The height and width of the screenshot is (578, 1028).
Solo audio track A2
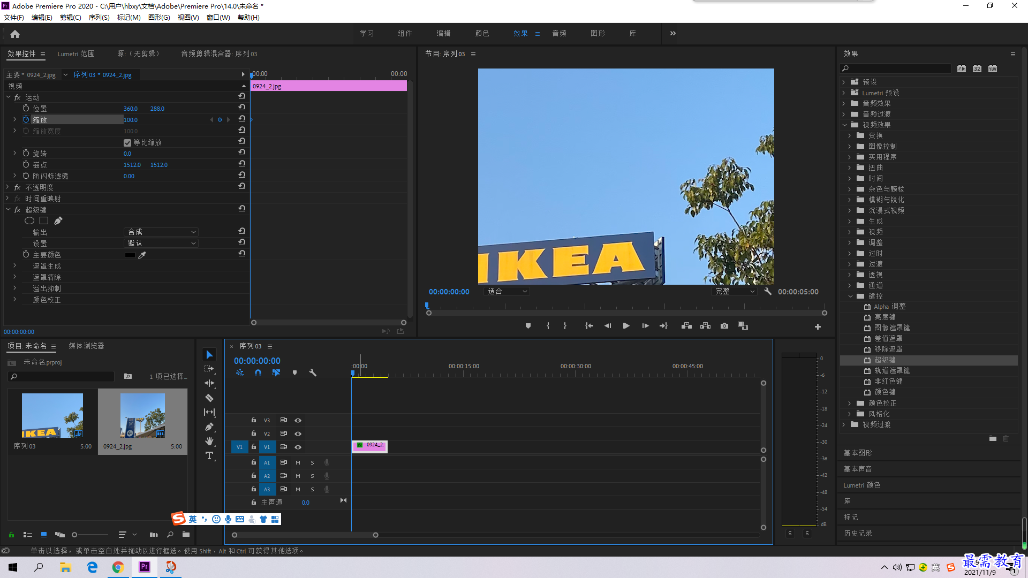[312, 476]
